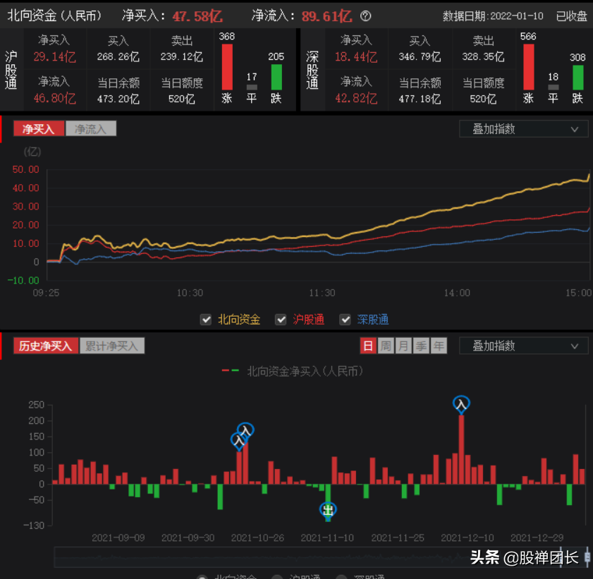Choose the 周 period button
Viewport: 593px width, 579px height.
(x=386, y=346)
